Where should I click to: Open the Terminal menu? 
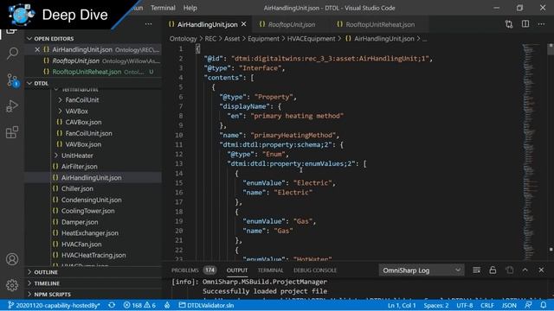click(163, 8)
